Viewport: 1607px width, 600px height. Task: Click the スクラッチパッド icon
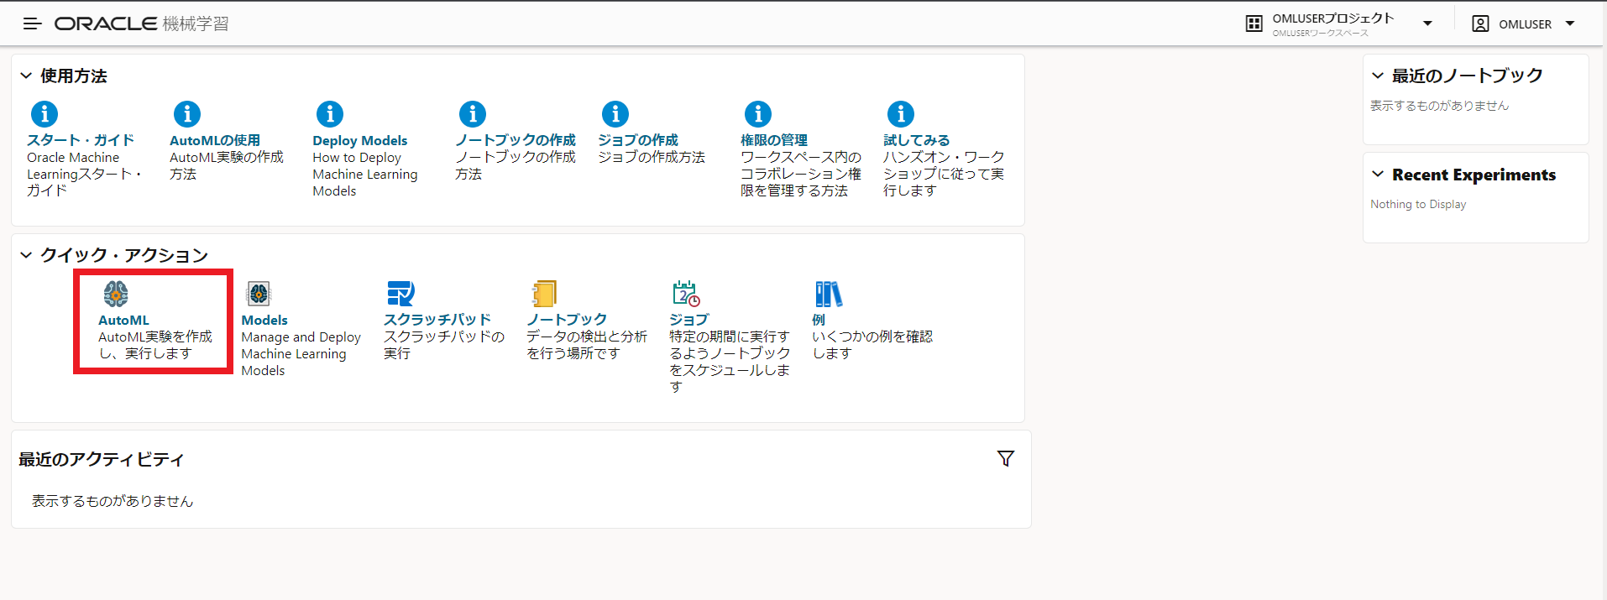point(401,294)
